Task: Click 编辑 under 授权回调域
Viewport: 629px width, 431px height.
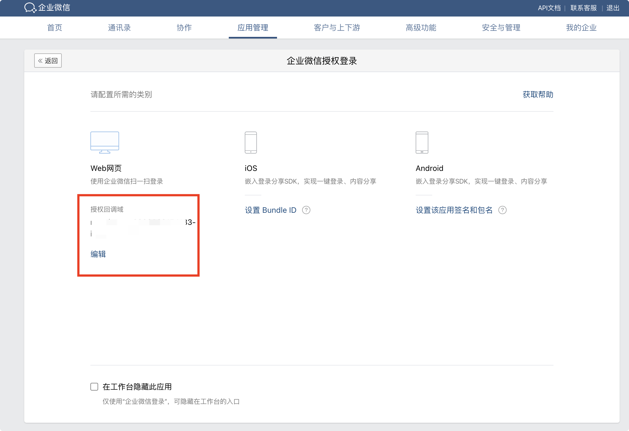Action: coord(98,254)
